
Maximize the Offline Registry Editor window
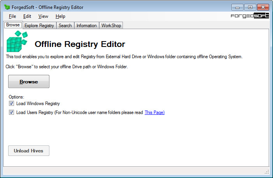[250, 7]
